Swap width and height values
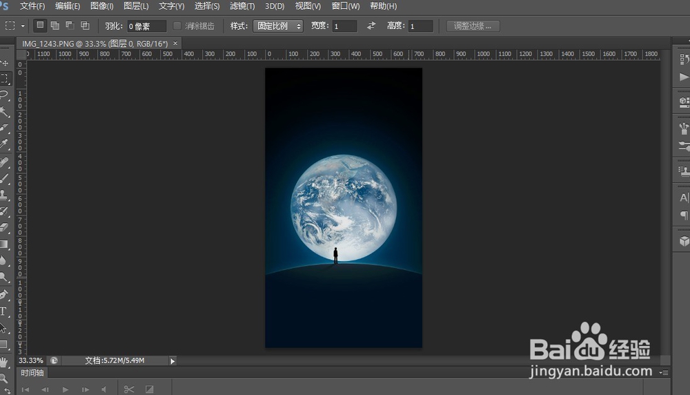This screenshot has height=395, width=690. point(371,26)
